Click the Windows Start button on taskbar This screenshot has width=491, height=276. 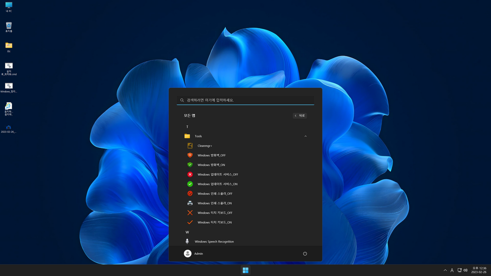245,270
